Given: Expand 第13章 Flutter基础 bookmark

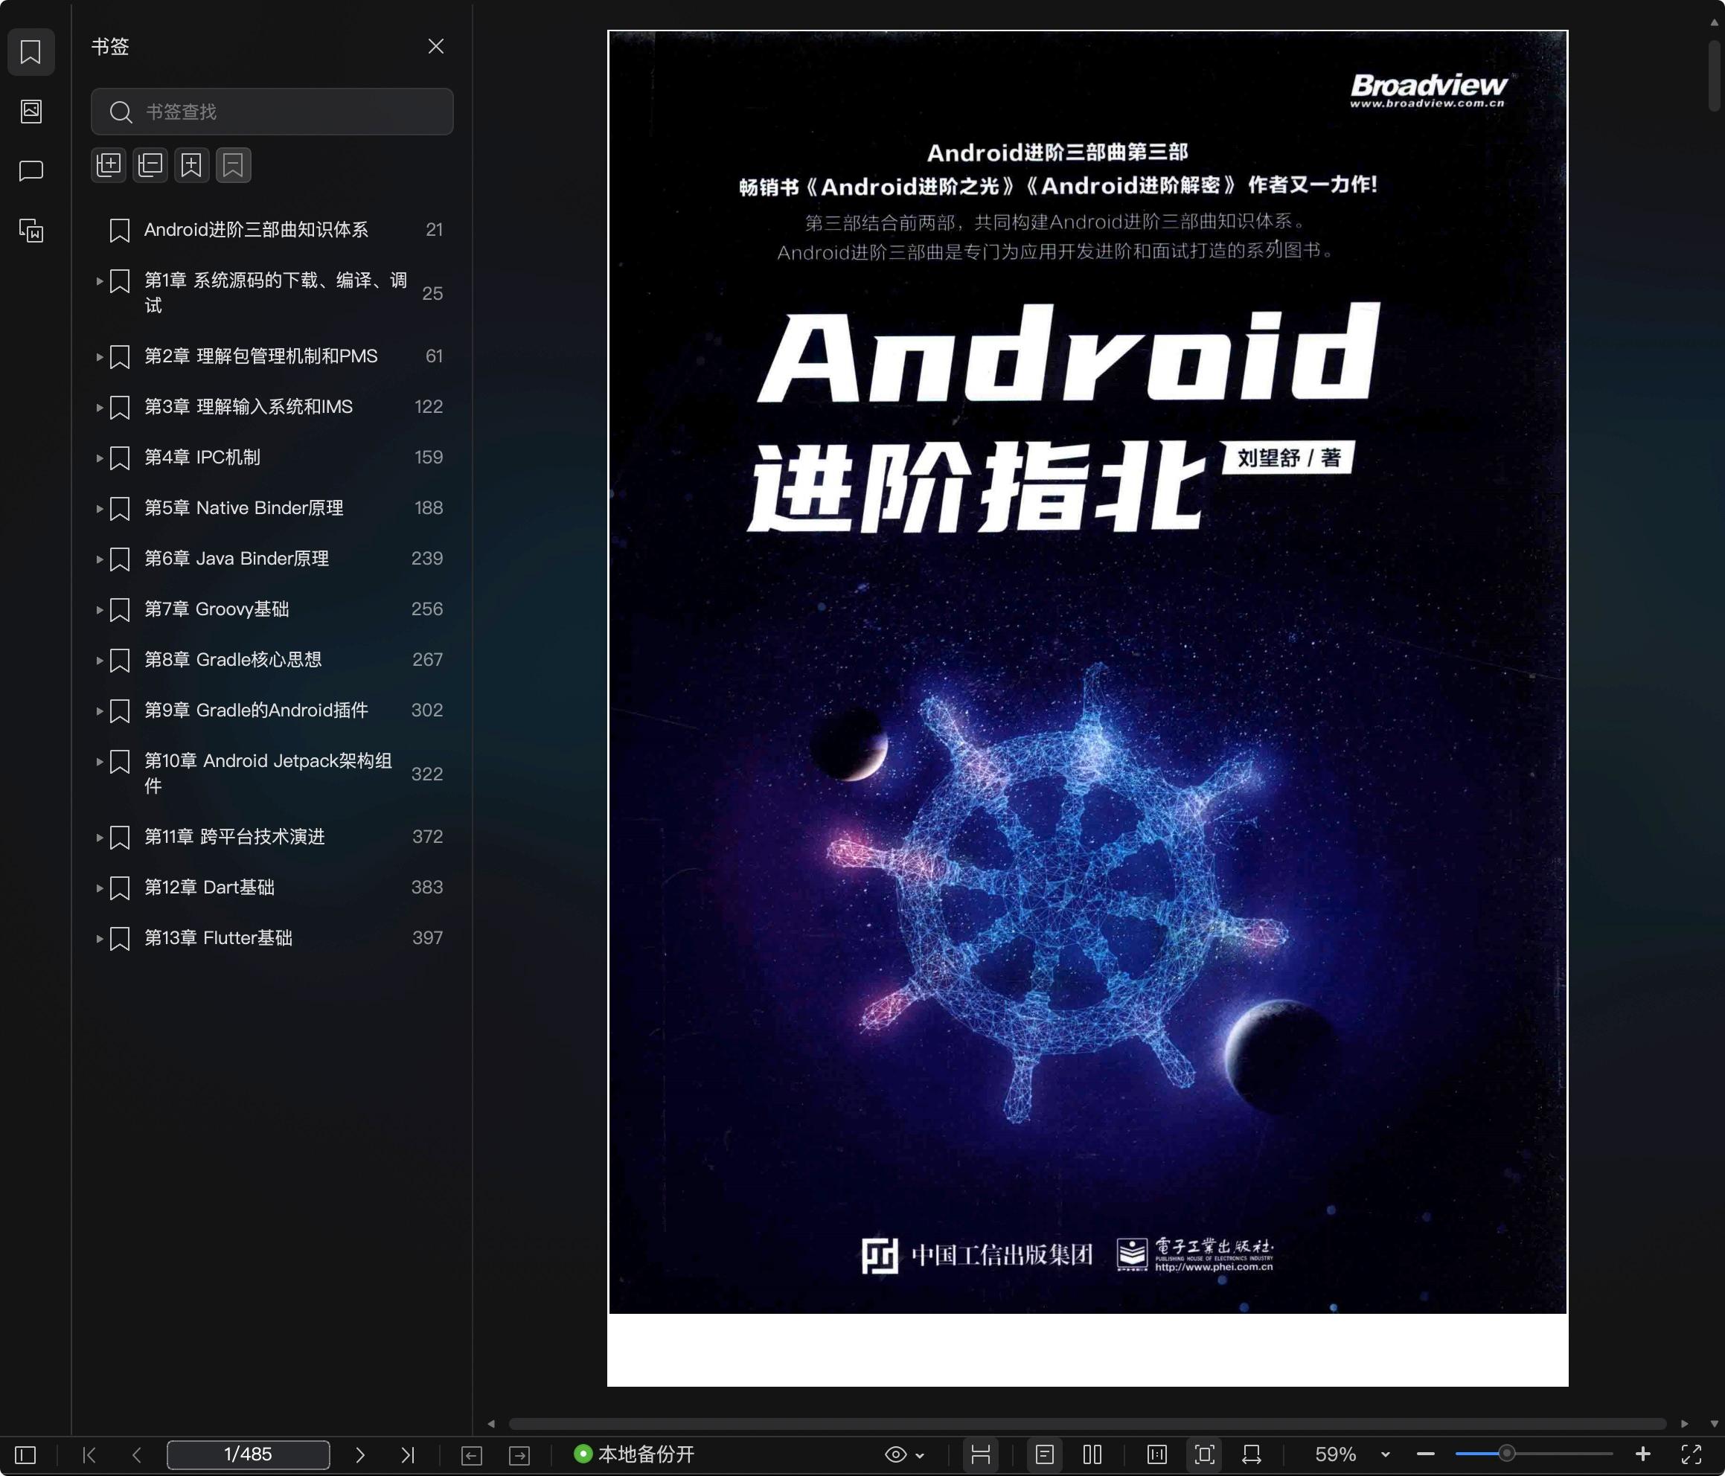Looking at the screenshot, I should pos(99,938).
